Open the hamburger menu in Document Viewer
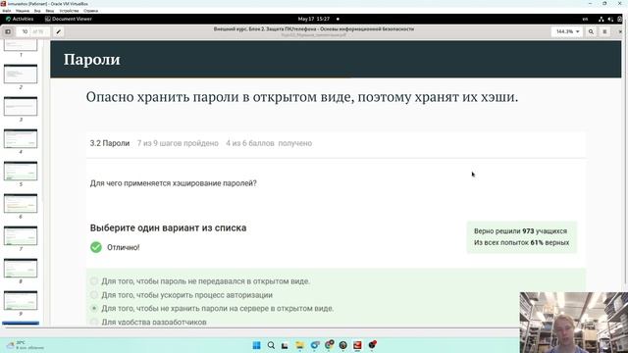 pyautogui.click(x=604, y=31)
